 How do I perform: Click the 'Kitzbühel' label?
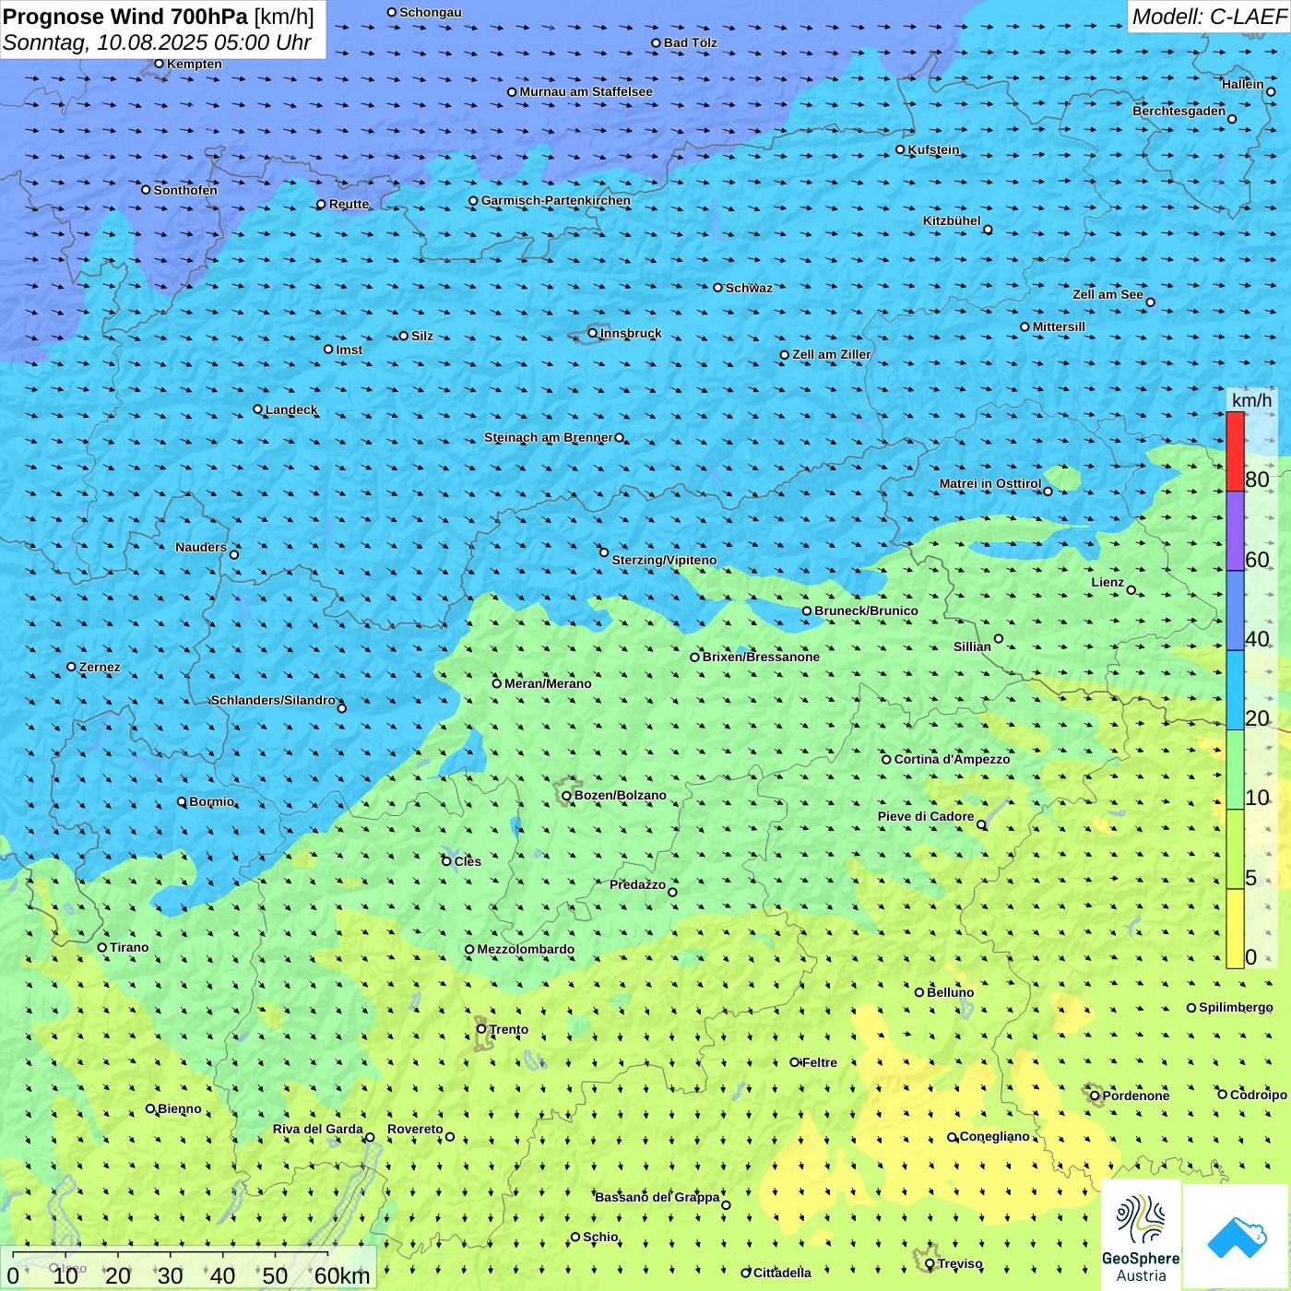pos(952,220)
